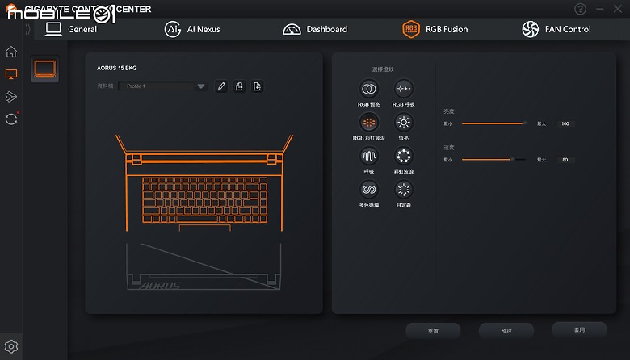The height and width of the screenshot is (360, 630).
Task: Click the 重置 reset button
Action: pyautogui.click(x=433, y=331)
